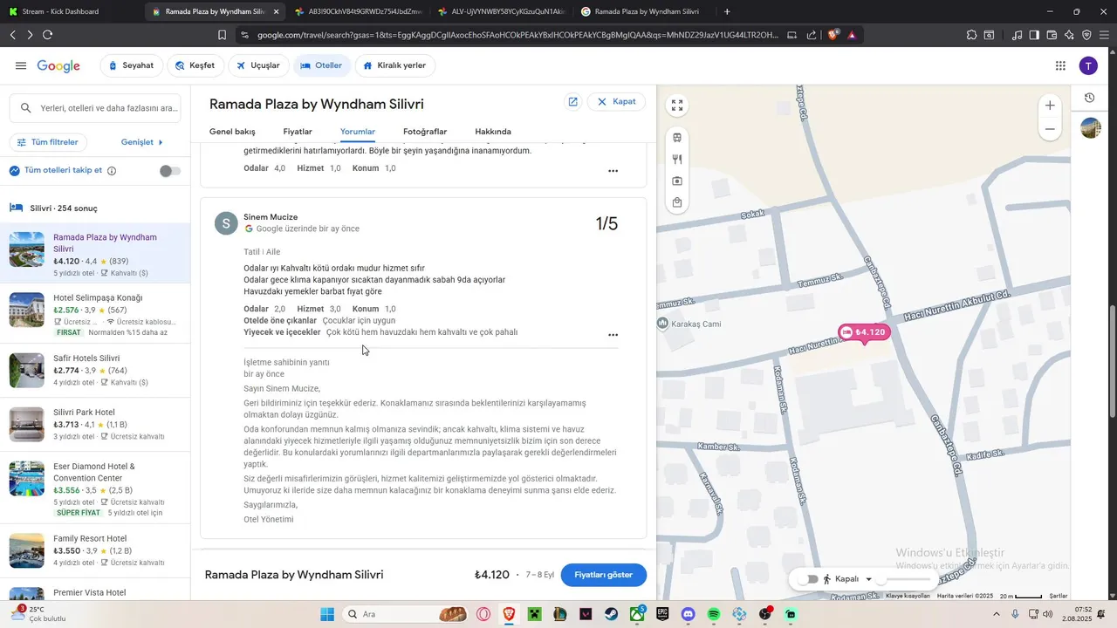
Task: Click the browser address bar URL
Action: click(x=517, y=35)
